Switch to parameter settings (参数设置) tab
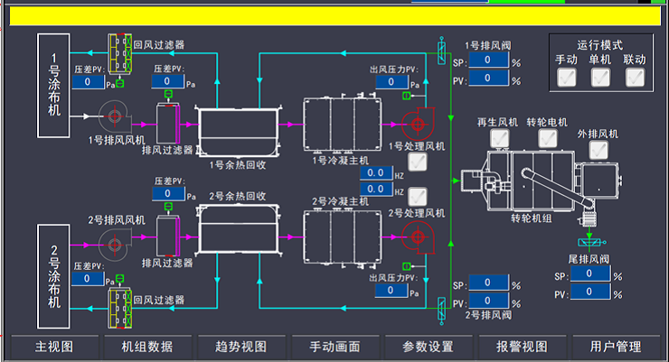The image size is (669, 362). click(x=428, y=347)
